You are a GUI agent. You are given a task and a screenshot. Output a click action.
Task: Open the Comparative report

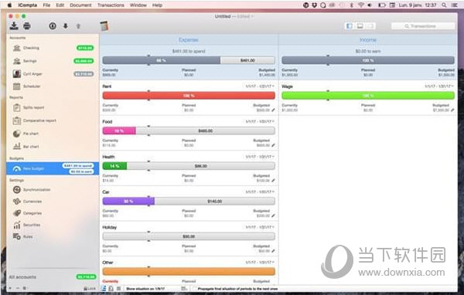coord(53,120)
